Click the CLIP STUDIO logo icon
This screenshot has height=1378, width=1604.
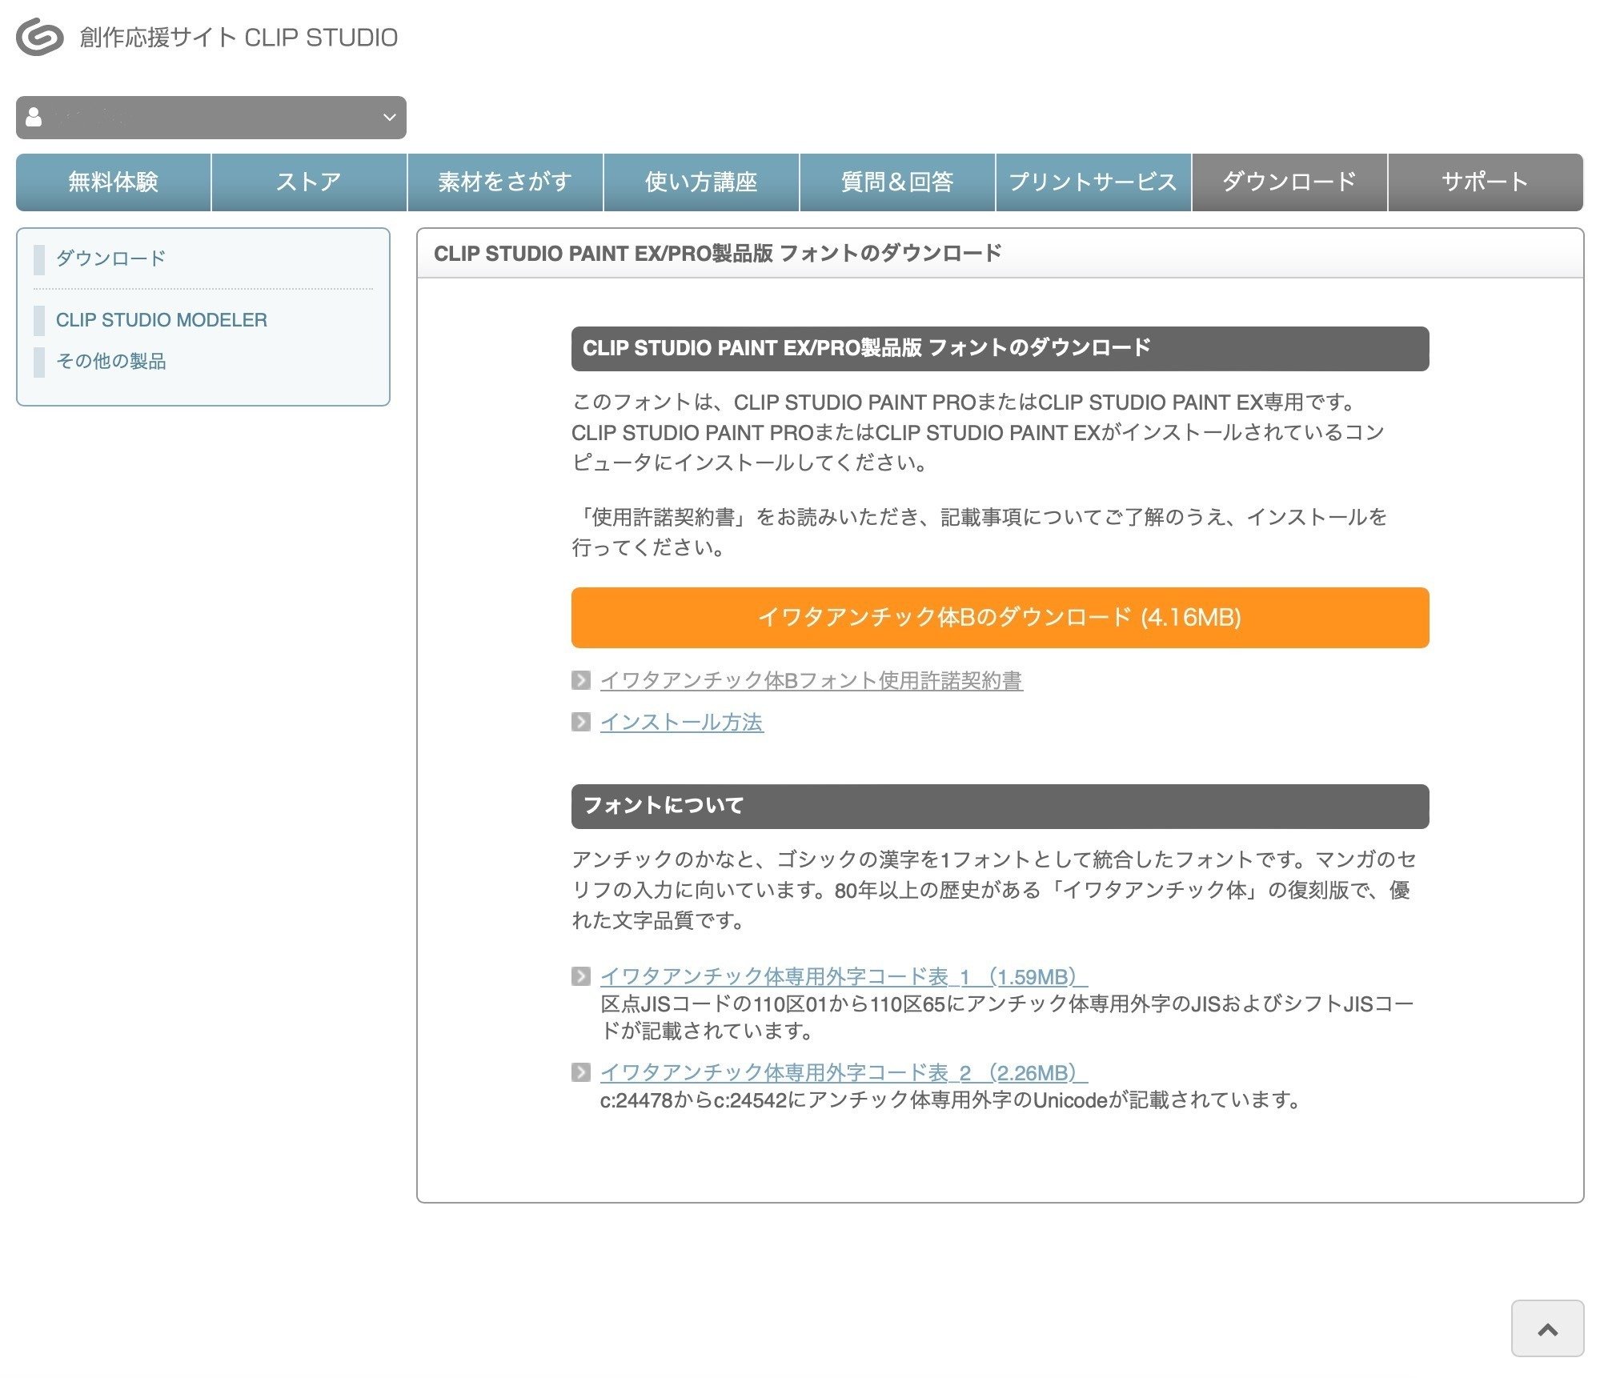pyautogui.click(x=40, y=37)
